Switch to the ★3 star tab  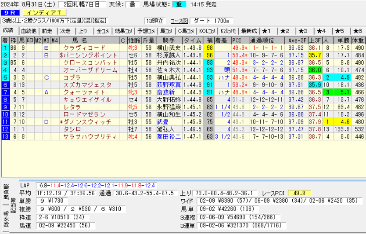303,31
